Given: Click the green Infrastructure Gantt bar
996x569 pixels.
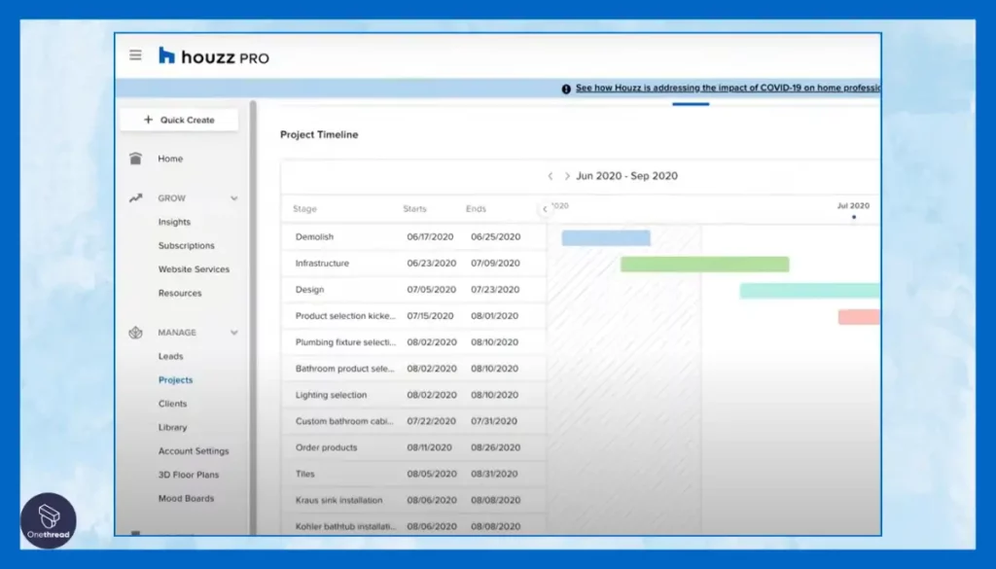Looking at the screenshot, I should tap(704, 265).
